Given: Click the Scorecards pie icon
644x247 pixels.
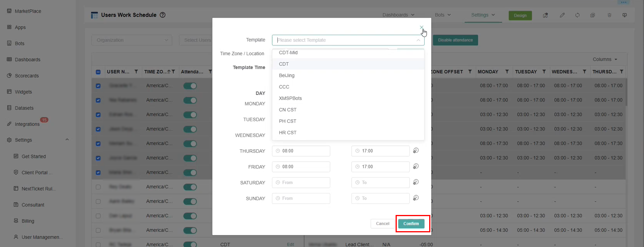Looking at the screenshot, I should pyautogui.click(x=9, y=76).
